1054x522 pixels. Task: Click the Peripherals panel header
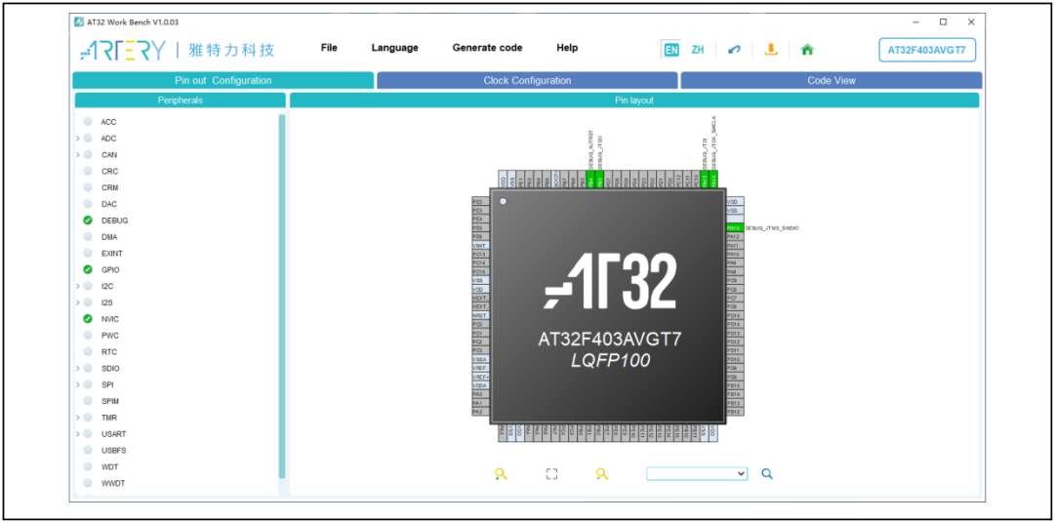(x=181, y=100)
